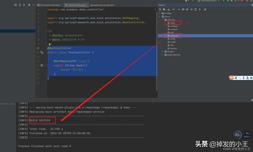Switch to DemoApplication.java tab
This screenshot has width=253, height=152.
(50, 5)
